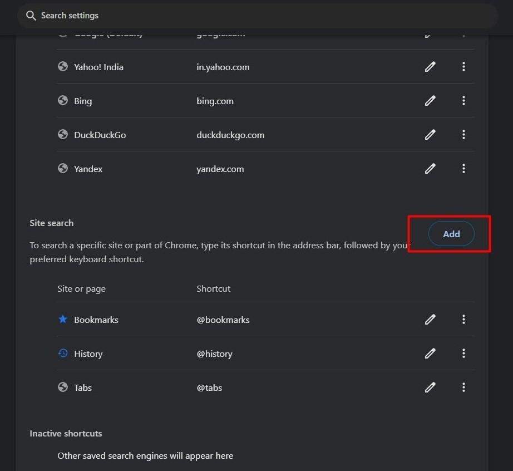Select the DuckDuckGo edit pencil icon
Image resolution: width=513 pixels, height=471 pixels.
(x=430, y=135)
